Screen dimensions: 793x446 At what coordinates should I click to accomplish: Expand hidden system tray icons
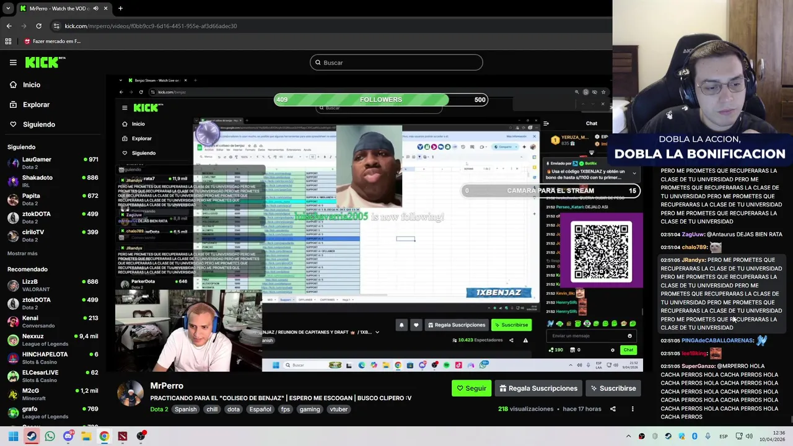(x=628, y=437)
